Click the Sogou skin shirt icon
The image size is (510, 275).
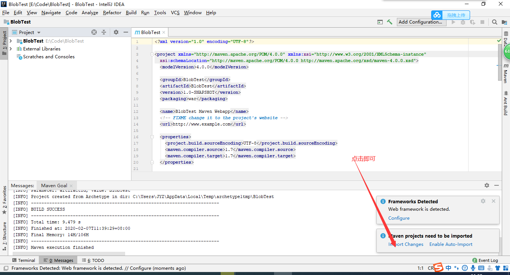tap(497, 268)
